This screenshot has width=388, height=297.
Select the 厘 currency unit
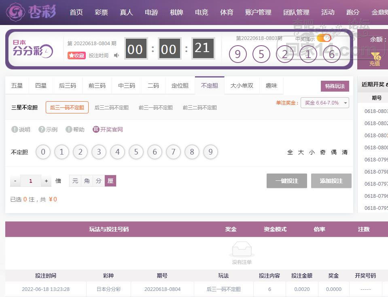click(110, 181)
